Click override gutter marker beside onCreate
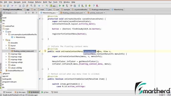Screen dimensions: 171x96 (40, 19)
